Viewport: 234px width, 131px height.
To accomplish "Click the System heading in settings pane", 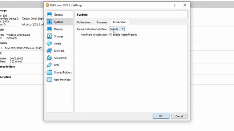I will 82,15.
